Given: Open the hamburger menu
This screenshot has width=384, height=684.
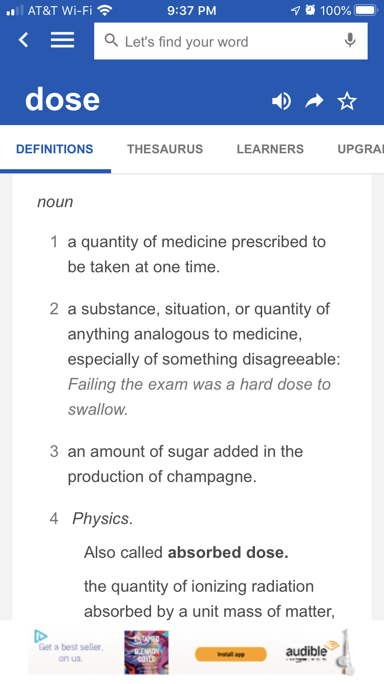Looking at the screenshot, I should tap(62, 40).
